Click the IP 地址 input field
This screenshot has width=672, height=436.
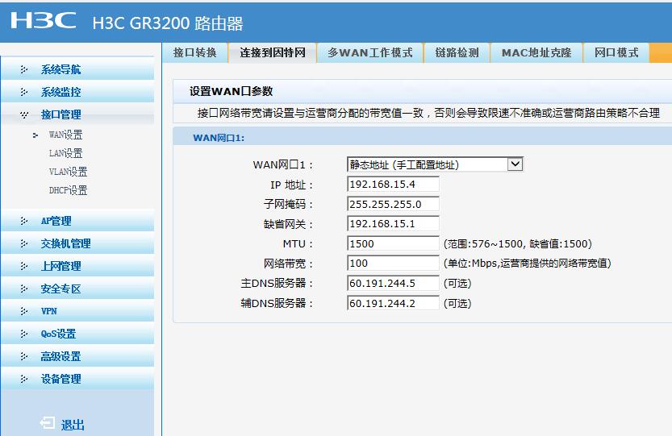point(393,185)
